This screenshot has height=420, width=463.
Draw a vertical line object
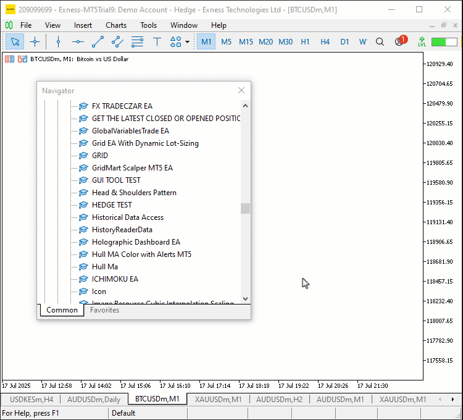tap(58, 41)
